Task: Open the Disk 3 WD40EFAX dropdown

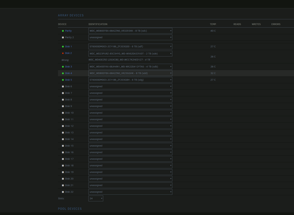Action: tap(130, 67)
